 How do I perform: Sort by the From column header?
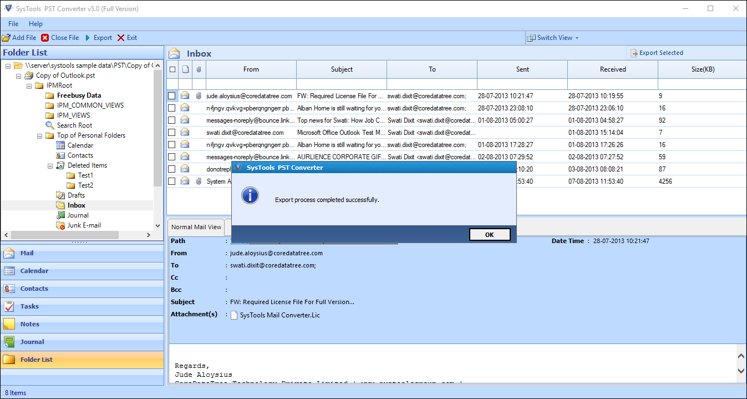(251, 69)
